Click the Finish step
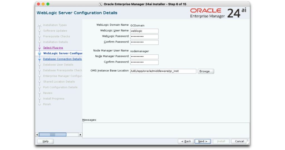This screenshot has width=285, height=150. point(47,104)
